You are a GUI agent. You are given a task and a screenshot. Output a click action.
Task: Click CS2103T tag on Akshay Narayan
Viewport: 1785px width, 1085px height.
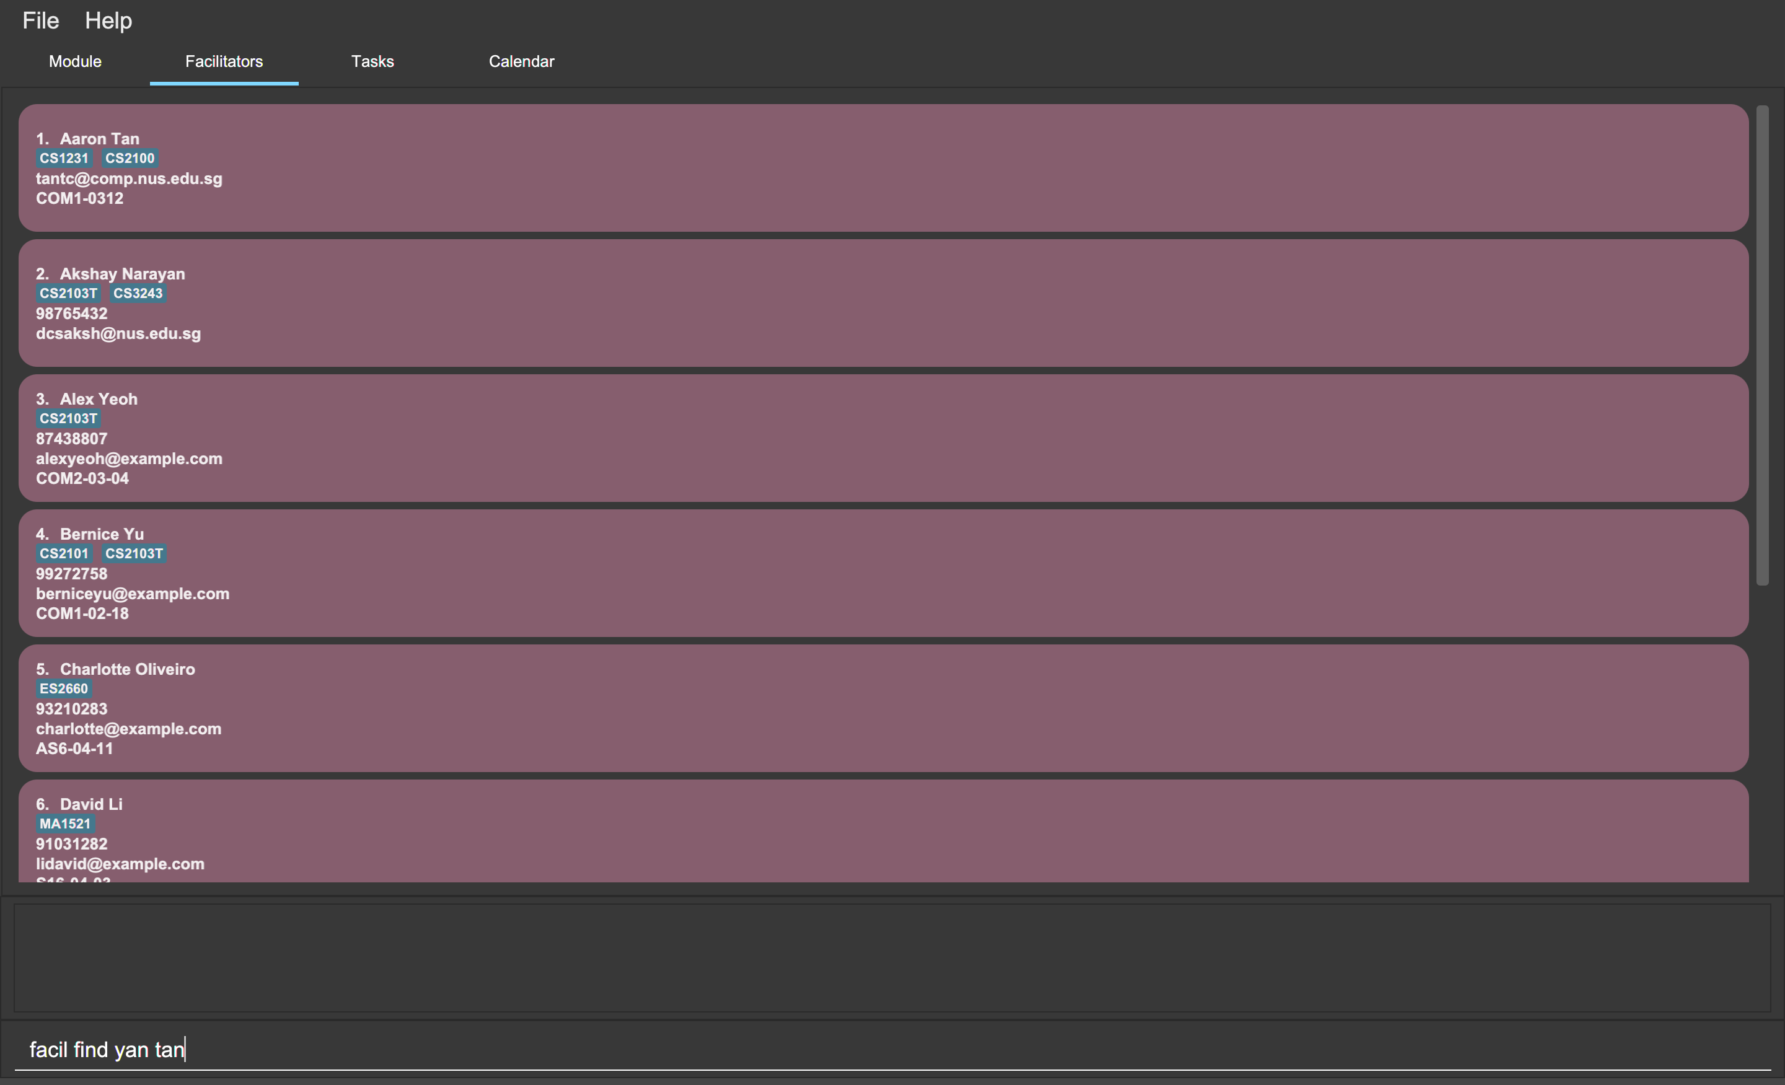[68, 293]
